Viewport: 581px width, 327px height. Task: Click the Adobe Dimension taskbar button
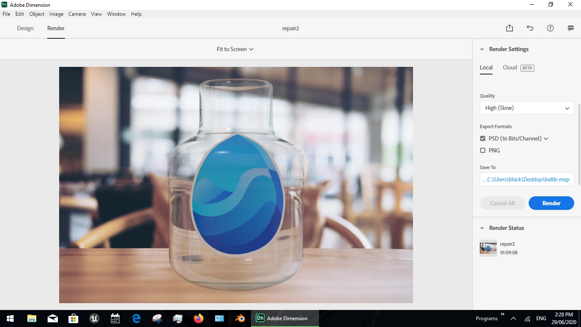(285, 318)
